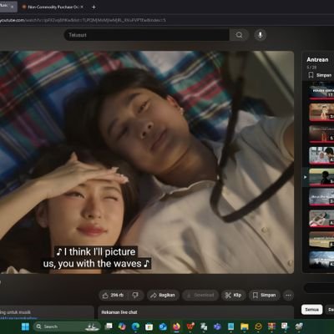Open Microsoft Store from the taskbar
Screen dimensions: 334x334
[149, 326]
